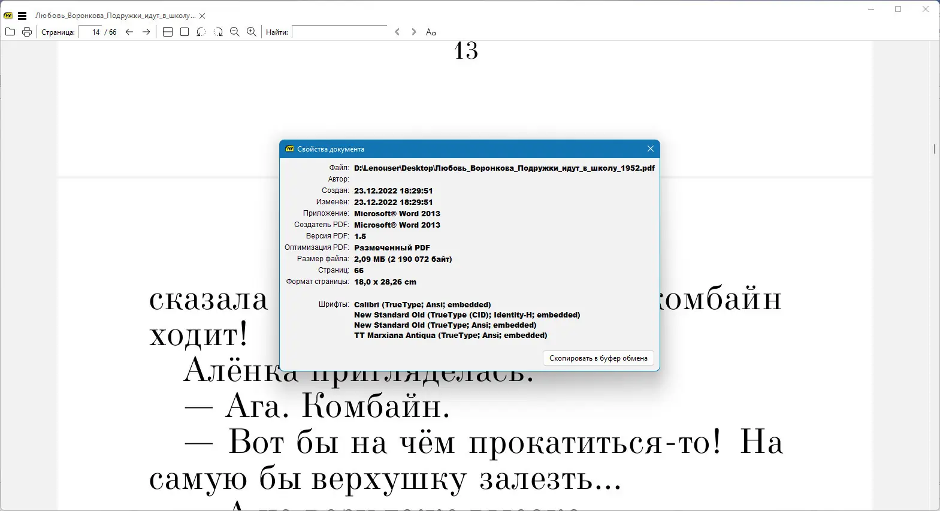
Task: Click the Размеченный PDF value
Action: (392, 248)
